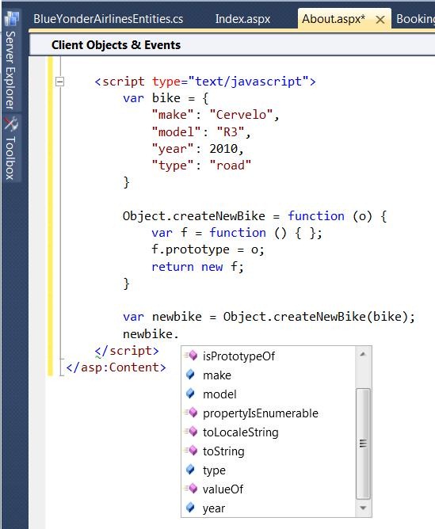Click the method icon beside toString
Viewport: 435px width, 529px height.
pos(191,451)
